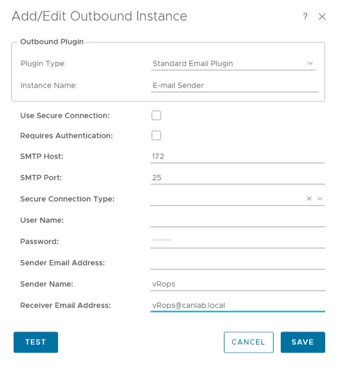Edit the Sender Name field containing vRops
The width and height of the screenshot is (337, 366).
pos(237,284)
